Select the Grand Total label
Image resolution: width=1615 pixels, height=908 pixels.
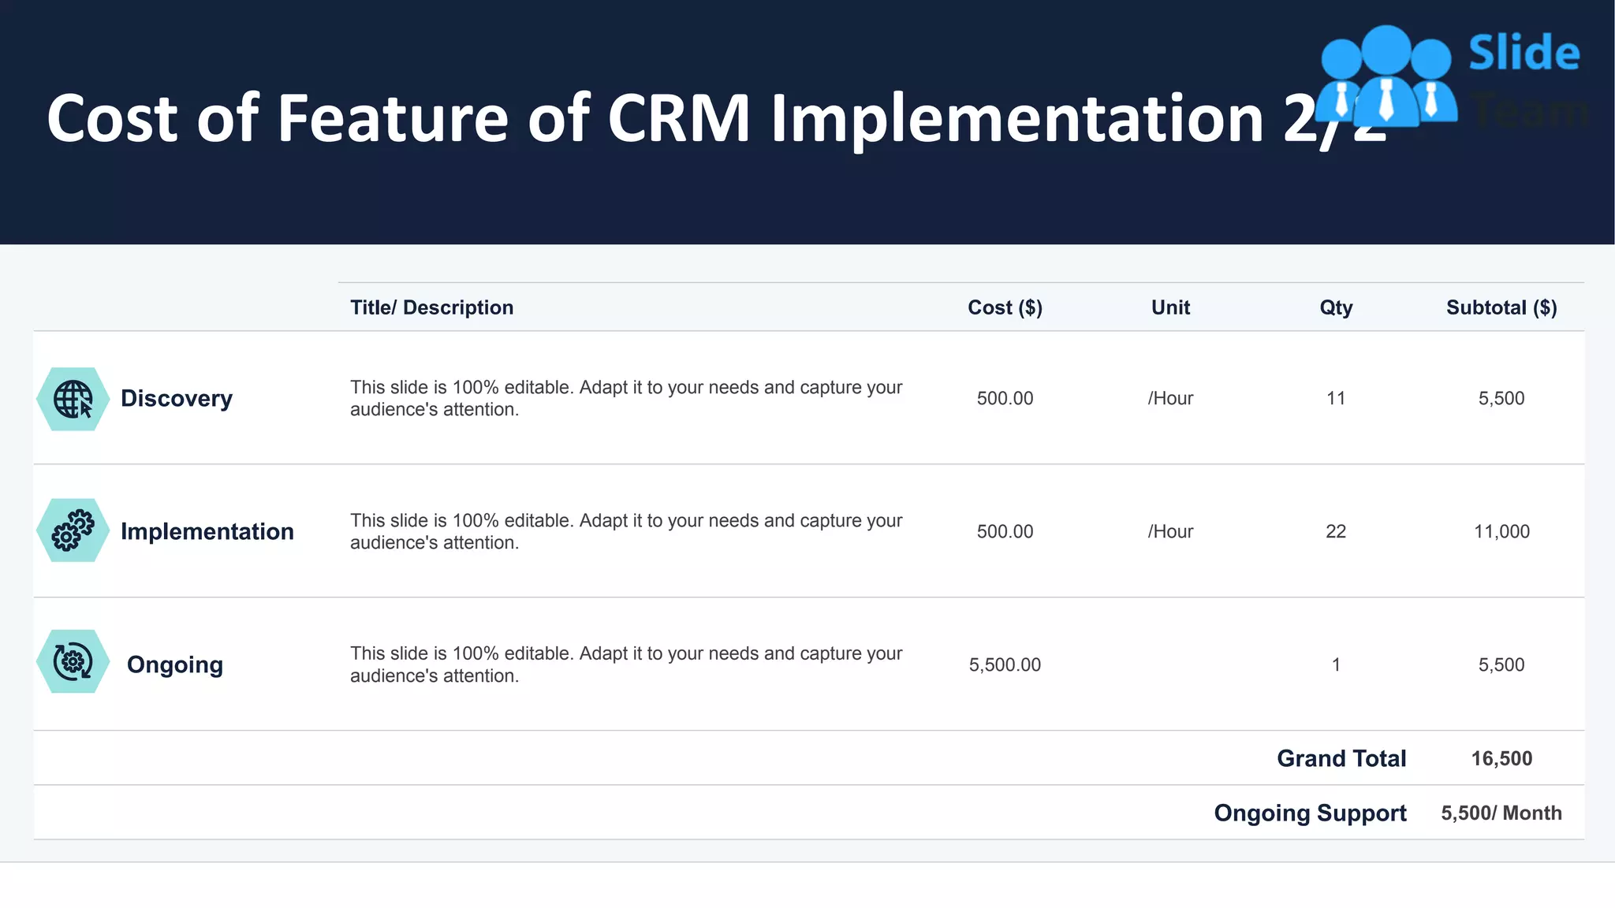[1341, 758]
